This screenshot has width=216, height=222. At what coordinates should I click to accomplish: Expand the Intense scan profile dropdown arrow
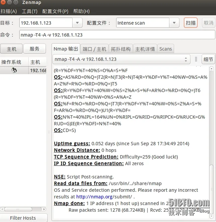(x=174, y=23)
